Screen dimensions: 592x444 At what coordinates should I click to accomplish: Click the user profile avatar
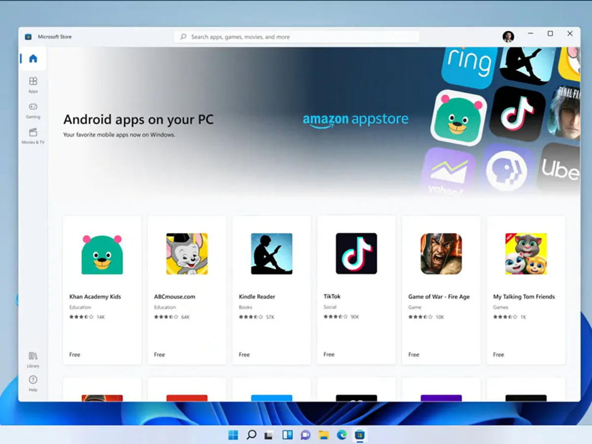[508, 37]
